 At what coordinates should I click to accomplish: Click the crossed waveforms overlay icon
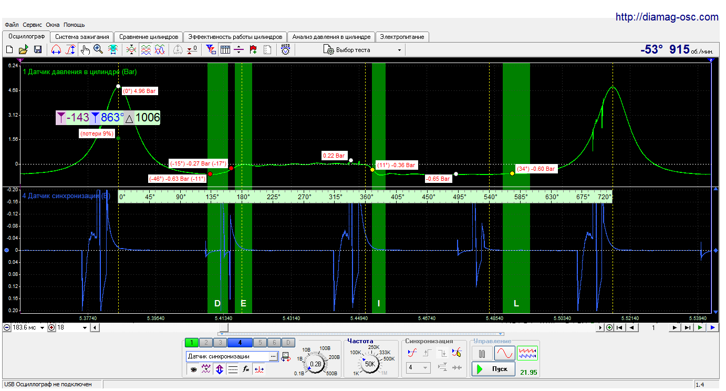(x=131, y=50)
